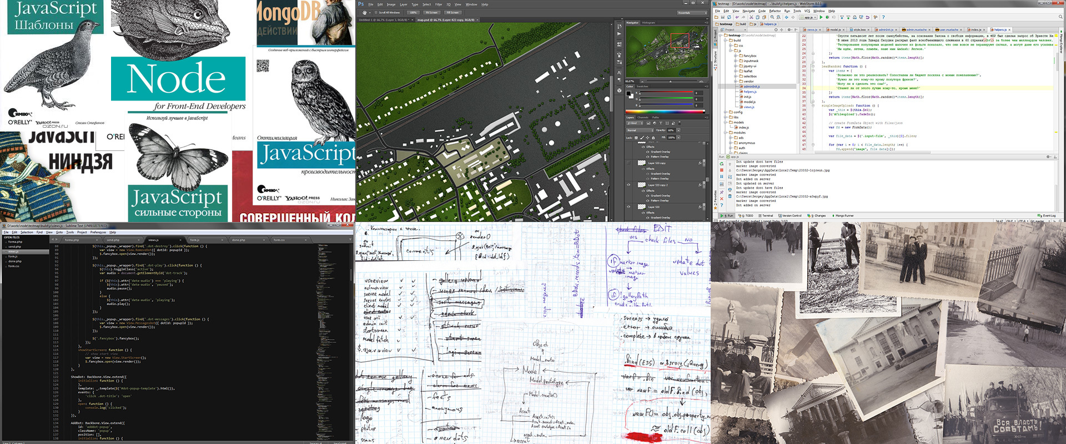This screenshot has width=1066, height=444.
Task: Click the red R color slider in Photoshop
Action: pos(666,92)
